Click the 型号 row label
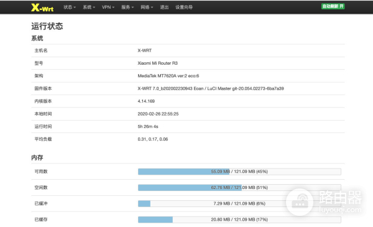The height and width of the screenshot is (227, 373). [39, 63]
